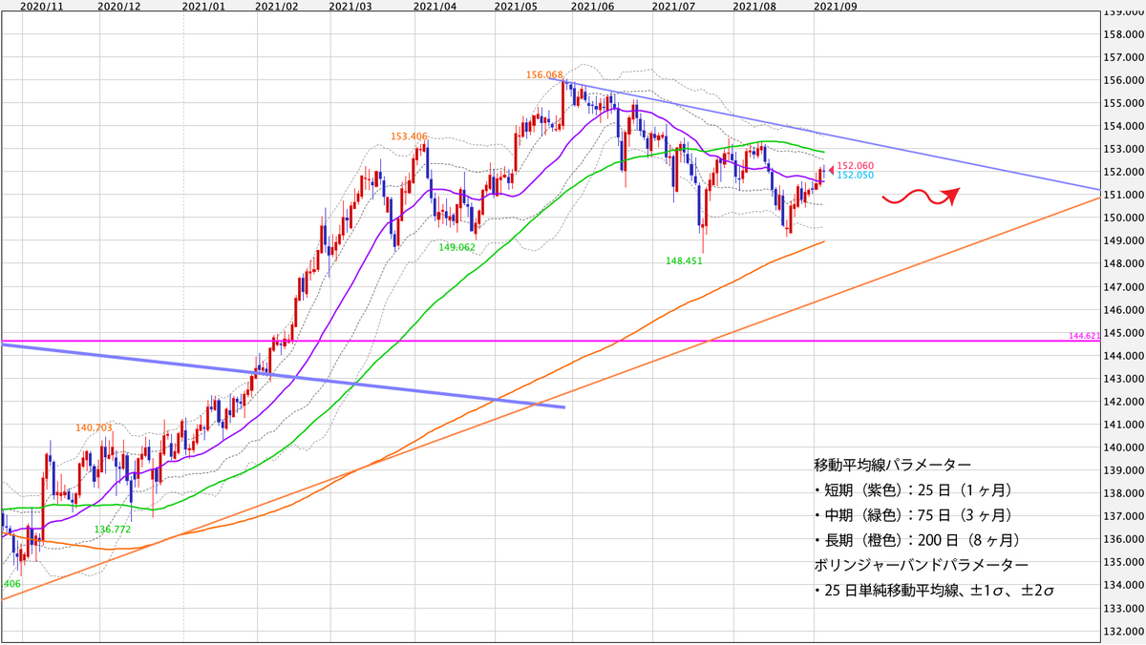Select the 136.772 low price annotation
The height and width of the screenshot is (645, 1146).
coord(113,528)
